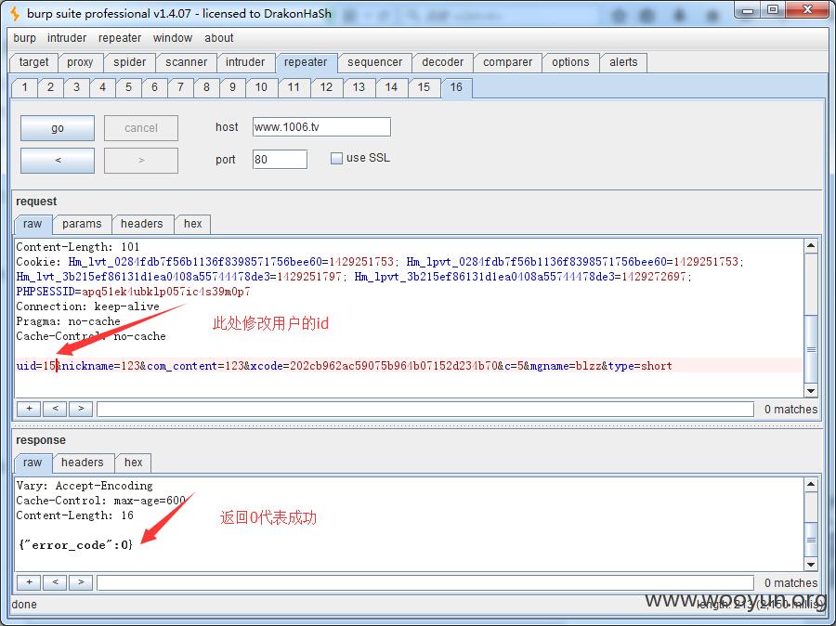
Task: Open the burp menu
Action: (24, 38)
